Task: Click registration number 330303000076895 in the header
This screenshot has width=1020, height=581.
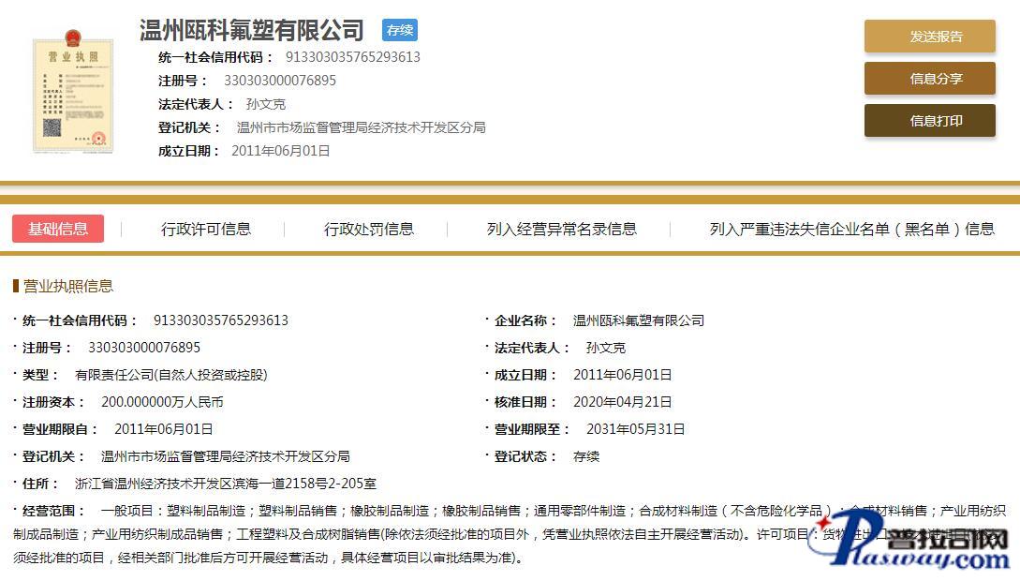Action: pyautogui.click(x=280, y=81)
